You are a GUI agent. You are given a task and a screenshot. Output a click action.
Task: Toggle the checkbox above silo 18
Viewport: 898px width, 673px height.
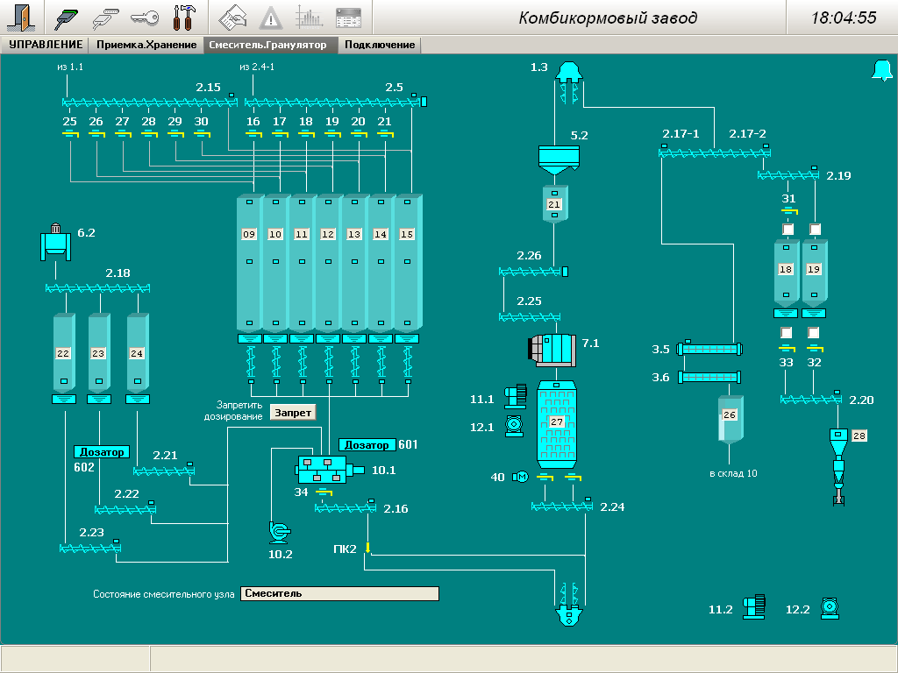pos(788,230)
